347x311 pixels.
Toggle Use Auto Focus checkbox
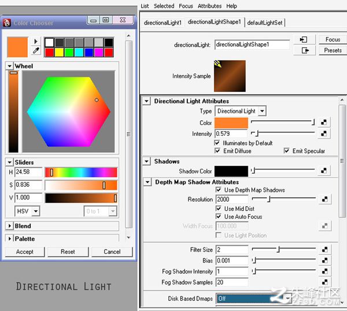point(219,216)
